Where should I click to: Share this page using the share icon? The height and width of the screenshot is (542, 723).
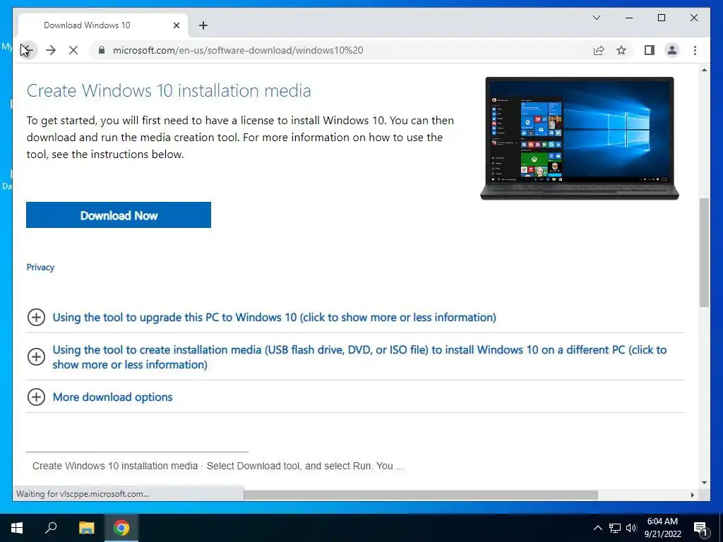(x=599, y=50)
